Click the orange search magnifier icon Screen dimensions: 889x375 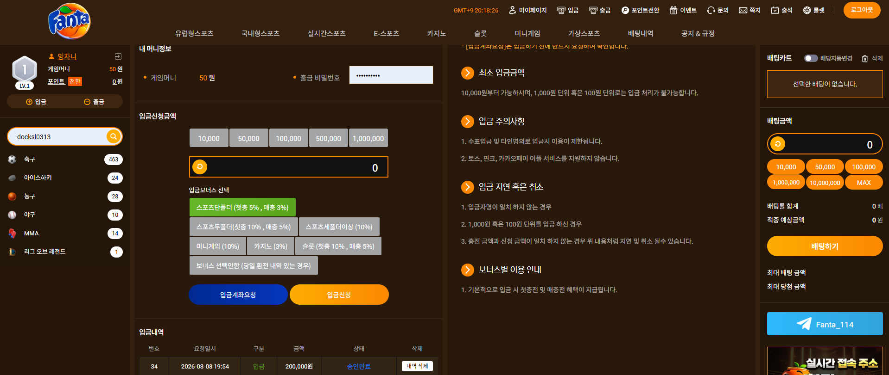click(114, 136)
